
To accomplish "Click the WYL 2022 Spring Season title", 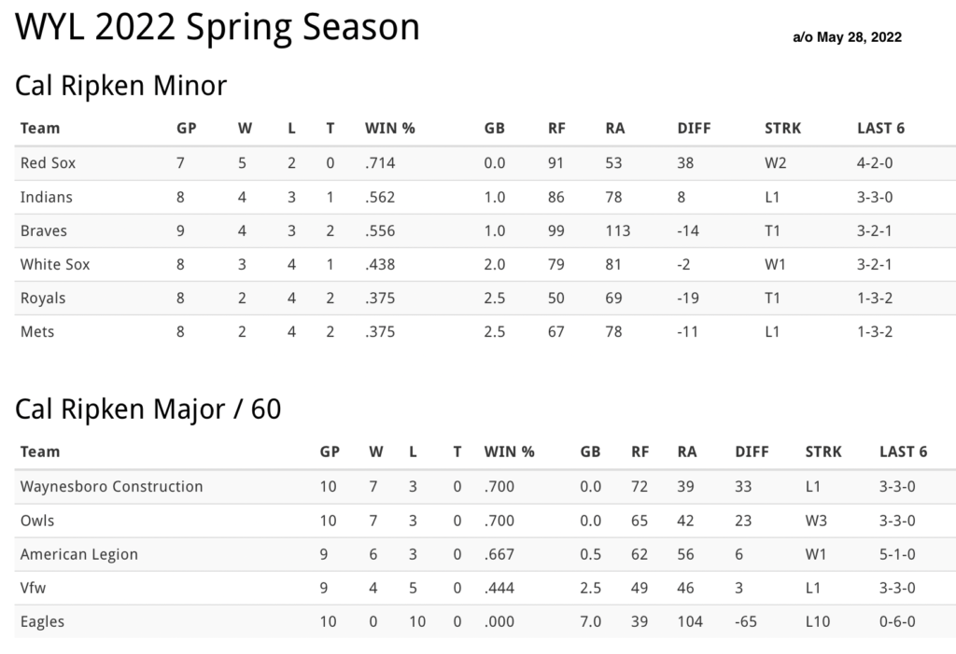I will 218,28.
